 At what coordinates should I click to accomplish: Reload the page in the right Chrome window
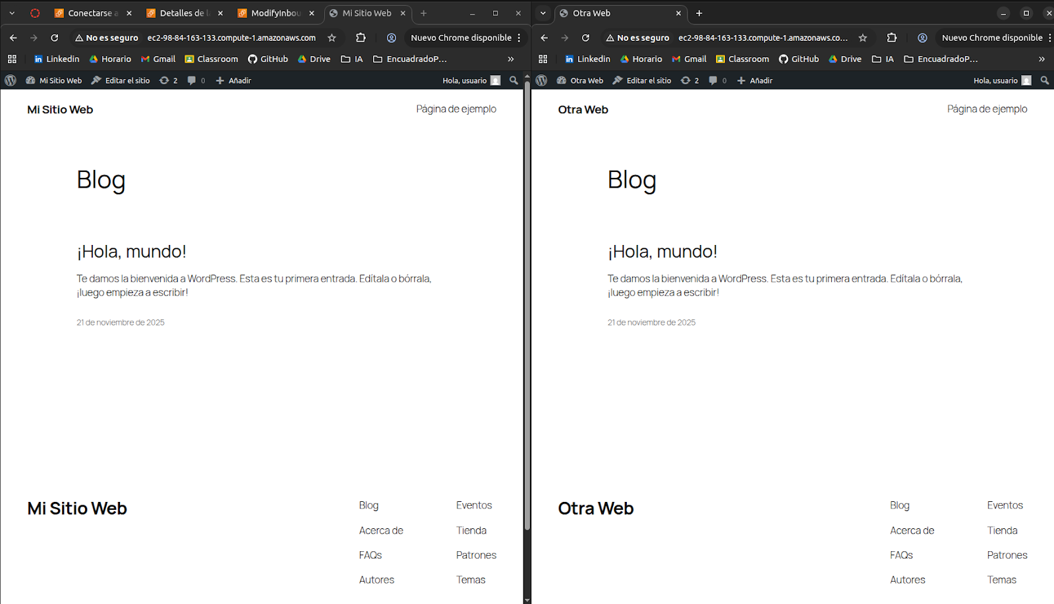(585, 38)
